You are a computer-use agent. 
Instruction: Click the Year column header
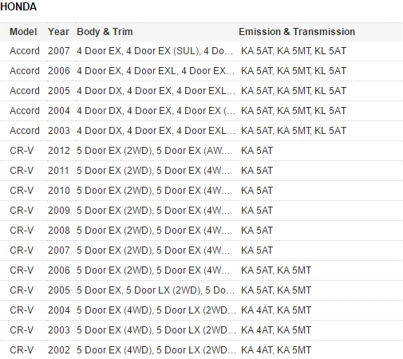point(58,32)
